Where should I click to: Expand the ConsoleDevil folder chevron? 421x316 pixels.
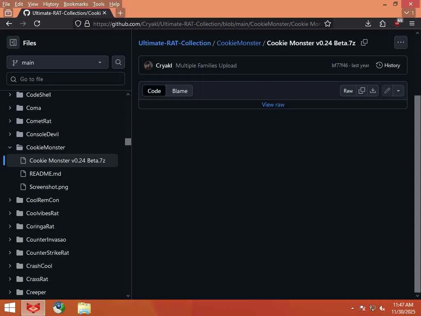coord(10,134)
